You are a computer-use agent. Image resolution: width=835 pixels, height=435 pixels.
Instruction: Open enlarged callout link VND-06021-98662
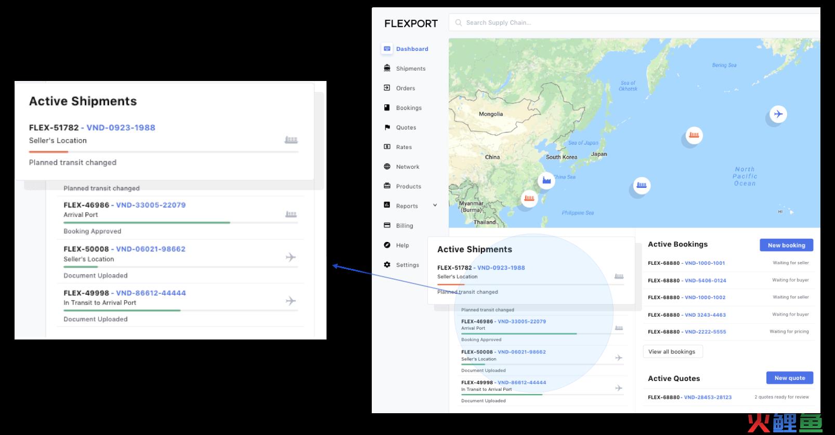(151, 249)
